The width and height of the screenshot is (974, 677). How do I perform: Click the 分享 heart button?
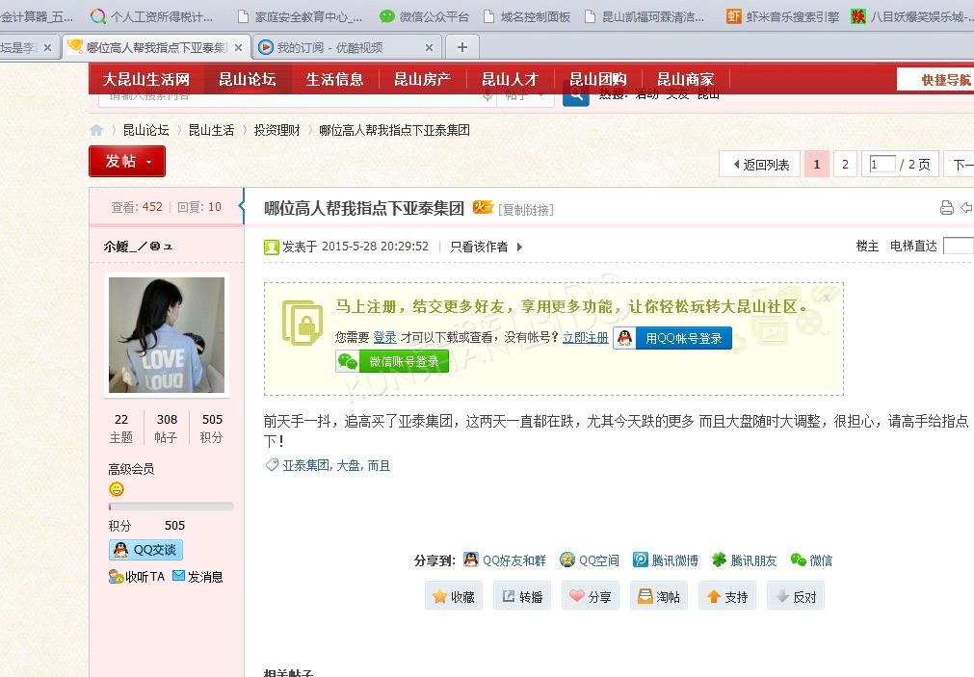click(591, 596)
